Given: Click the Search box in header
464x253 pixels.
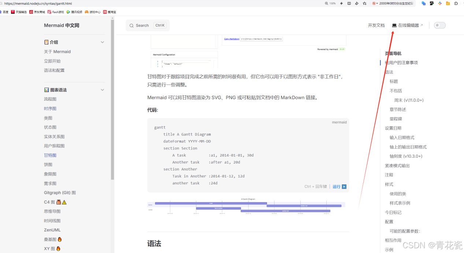Looking at the screenshot, I should click(x=148, y=26).
